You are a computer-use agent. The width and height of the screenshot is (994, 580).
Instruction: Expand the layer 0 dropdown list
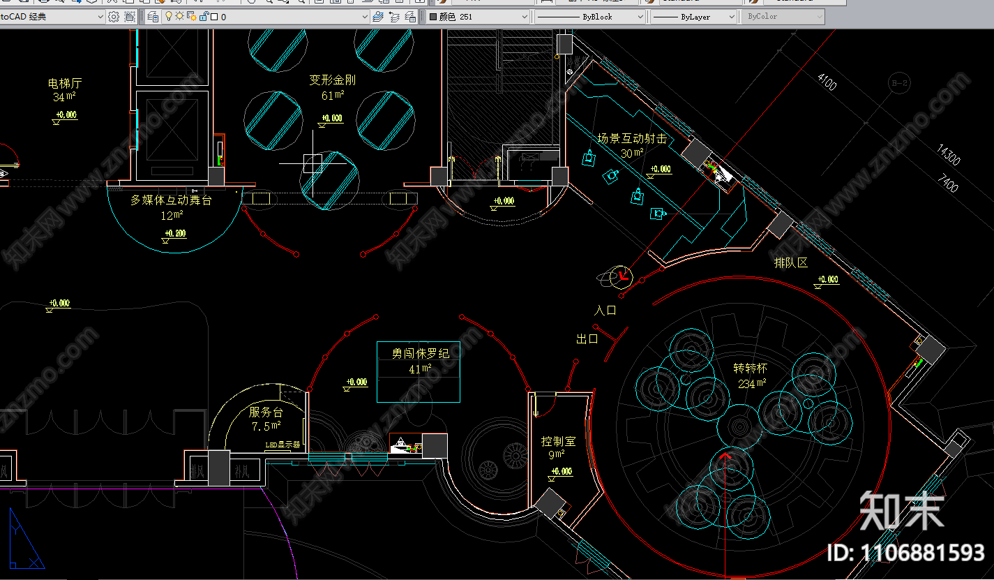tap(365, 17)
